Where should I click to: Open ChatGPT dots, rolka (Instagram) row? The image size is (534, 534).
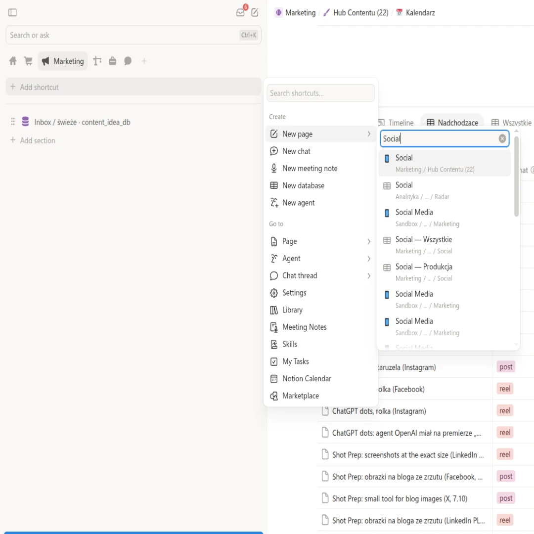pyautogui.click(x=379, y=411)
